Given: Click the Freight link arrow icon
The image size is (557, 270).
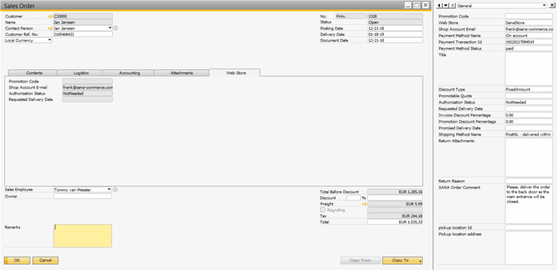Looking at the screenshot, I should [x=364, y=204].
